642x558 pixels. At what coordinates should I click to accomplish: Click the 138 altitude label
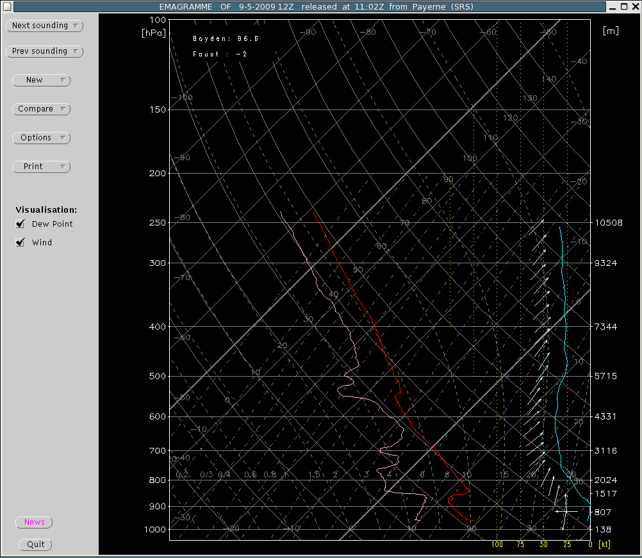tap(603, 530)
